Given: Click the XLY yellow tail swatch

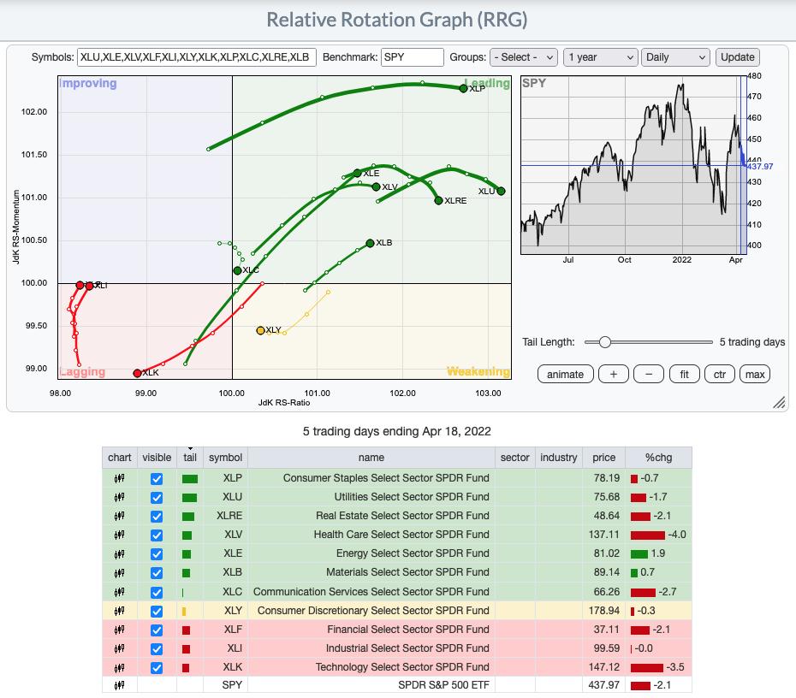Looking at the screenshot, I should [x=184, y=612].
